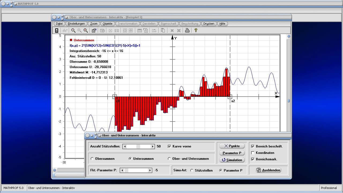Click the Fehlerintervall D value line
This screenshot has height=193, width=343.
[96, 78]
